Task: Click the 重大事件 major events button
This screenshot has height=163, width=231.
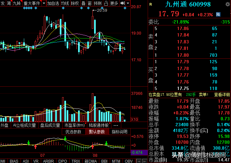Action: (32, 3)
